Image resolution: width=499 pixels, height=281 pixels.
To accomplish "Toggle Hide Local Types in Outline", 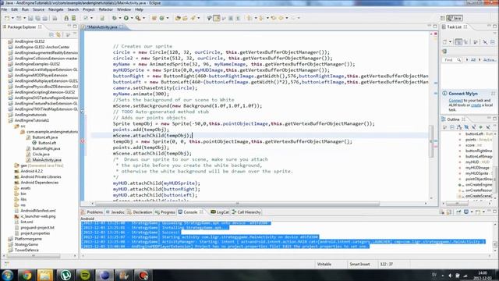I will (488, 127).
